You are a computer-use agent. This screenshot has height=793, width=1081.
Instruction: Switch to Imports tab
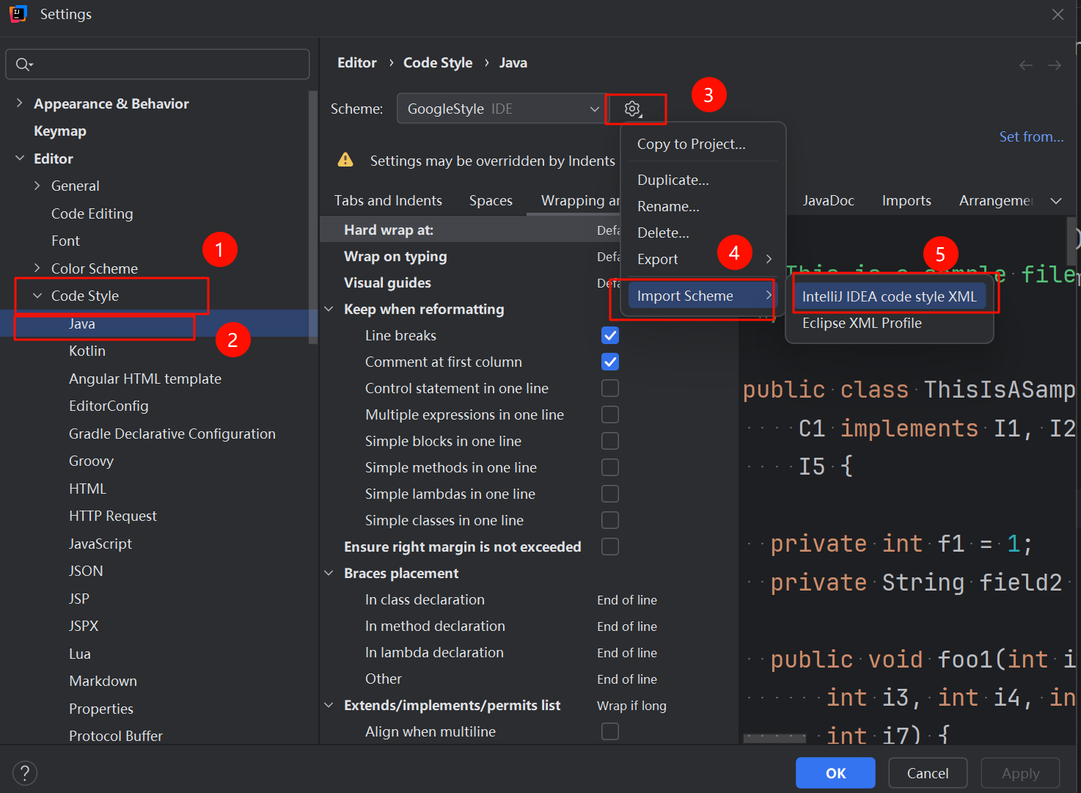coord(906,200)
